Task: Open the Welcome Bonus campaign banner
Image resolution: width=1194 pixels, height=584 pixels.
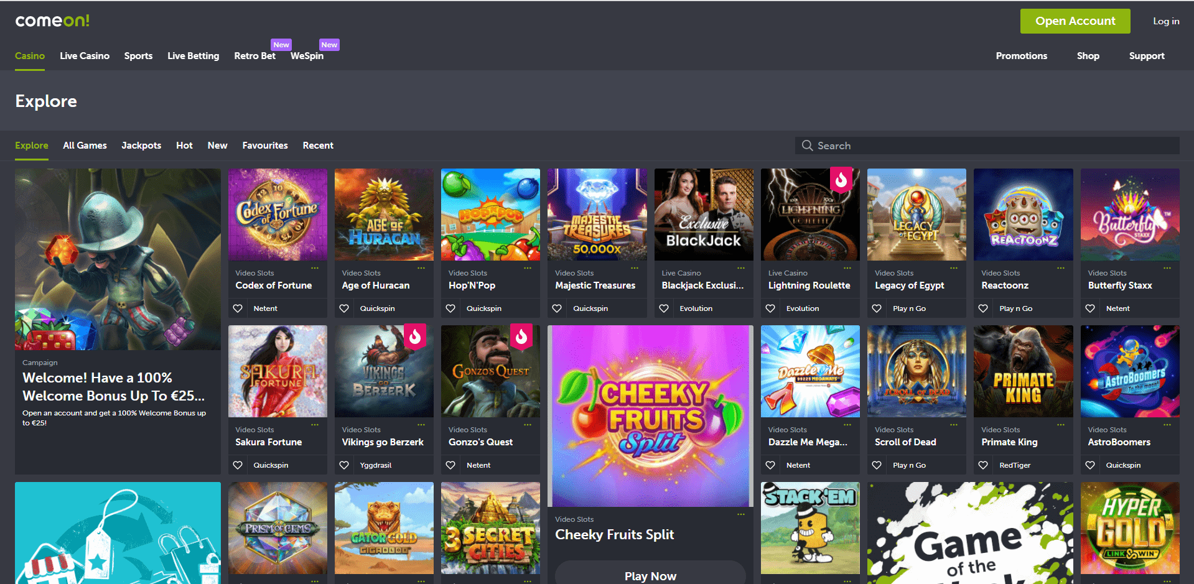Action: point(118,322)
